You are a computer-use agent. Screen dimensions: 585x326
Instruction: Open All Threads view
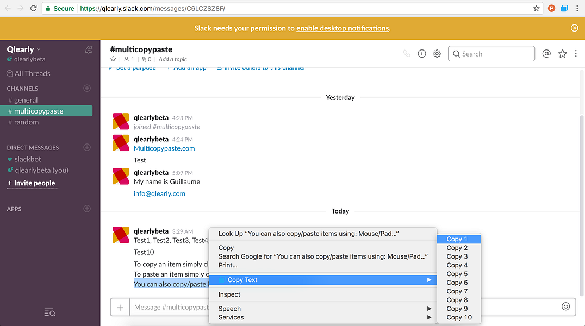pos(28,73)
